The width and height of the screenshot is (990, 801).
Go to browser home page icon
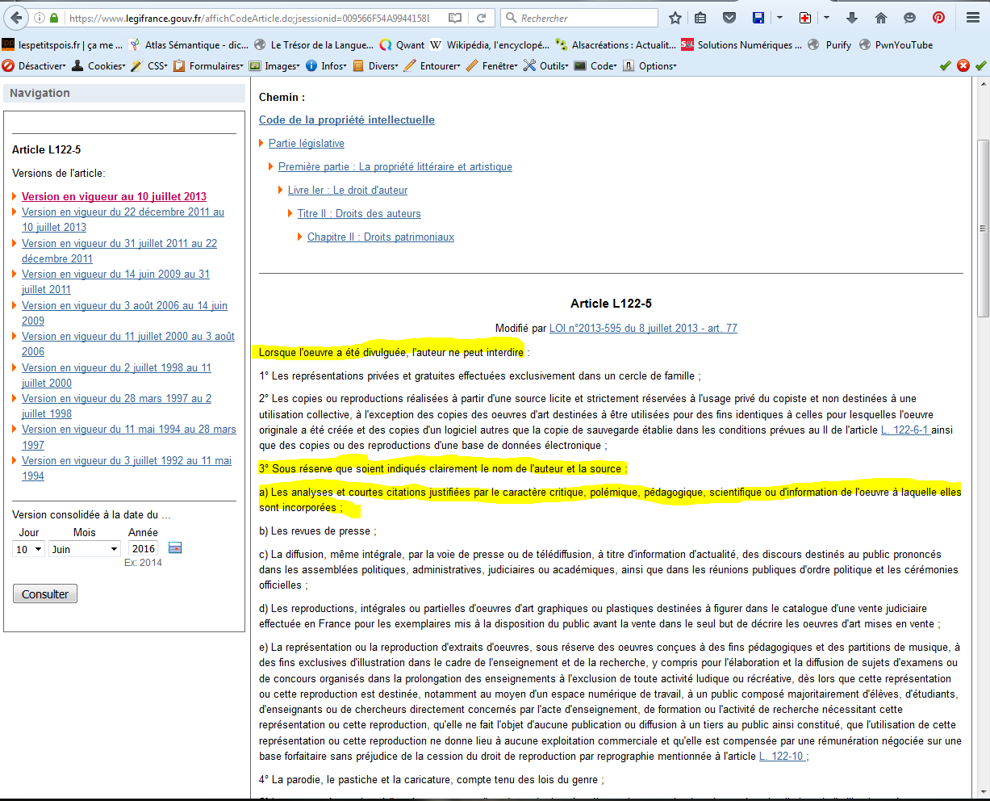click(881, 18)
